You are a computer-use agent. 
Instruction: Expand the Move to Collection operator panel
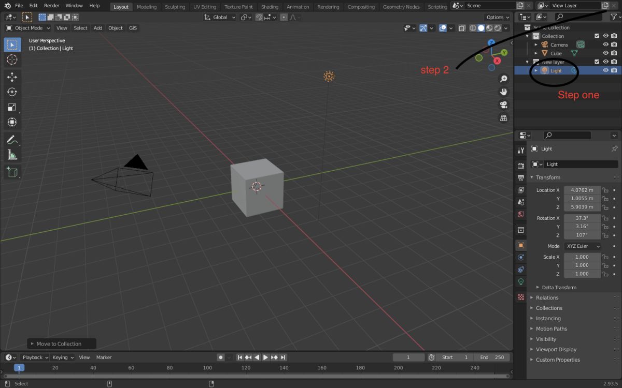[62, 344]
